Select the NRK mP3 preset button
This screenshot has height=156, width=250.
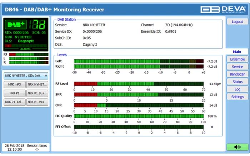pos(15,85)
